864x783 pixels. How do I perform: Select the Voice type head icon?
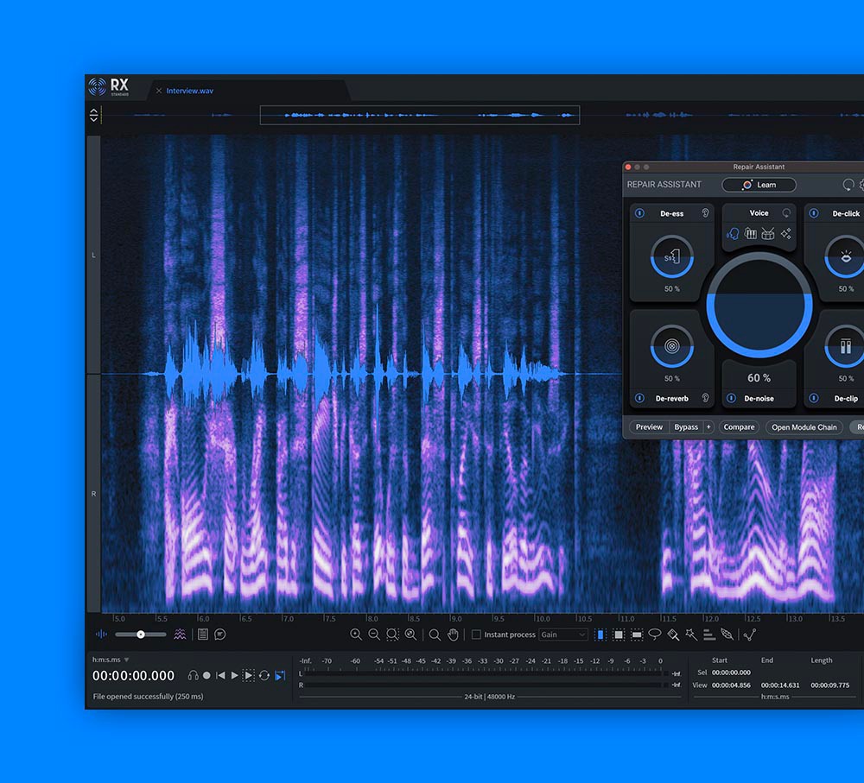coord(733,233)
